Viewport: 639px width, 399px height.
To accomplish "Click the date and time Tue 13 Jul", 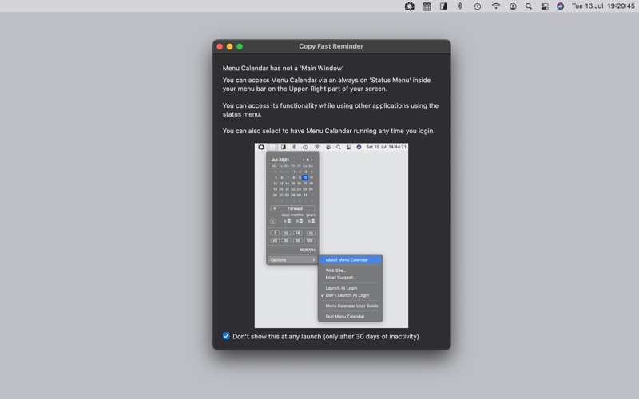I will (603, 6).
